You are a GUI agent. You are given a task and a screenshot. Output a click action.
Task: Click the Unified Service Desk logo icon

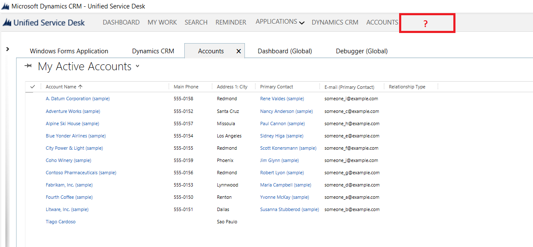(x=7, y=23)
